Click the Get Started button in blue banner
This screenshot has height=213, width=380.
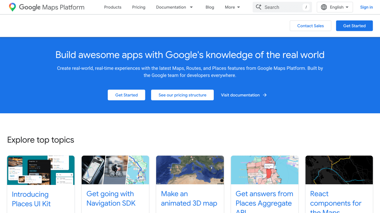click(126, 95)
